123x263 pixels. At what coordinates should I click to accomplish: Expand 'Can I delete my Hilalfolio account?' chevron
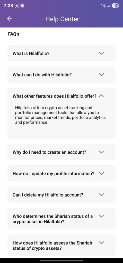click(101, 195)
